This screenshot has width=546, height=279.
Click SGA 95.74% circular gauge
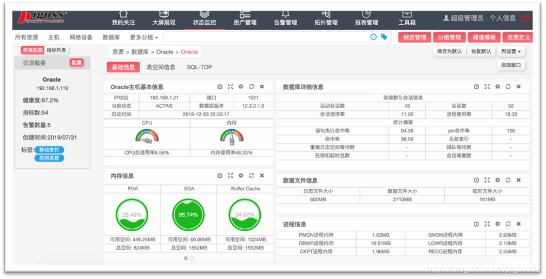[188, 215]
